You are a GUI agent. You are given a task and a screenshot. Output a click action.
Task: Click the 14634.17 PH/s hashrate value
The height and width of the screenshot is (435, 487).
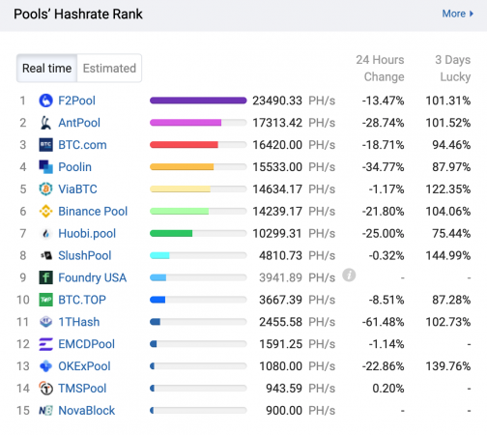tap(294, 189)
